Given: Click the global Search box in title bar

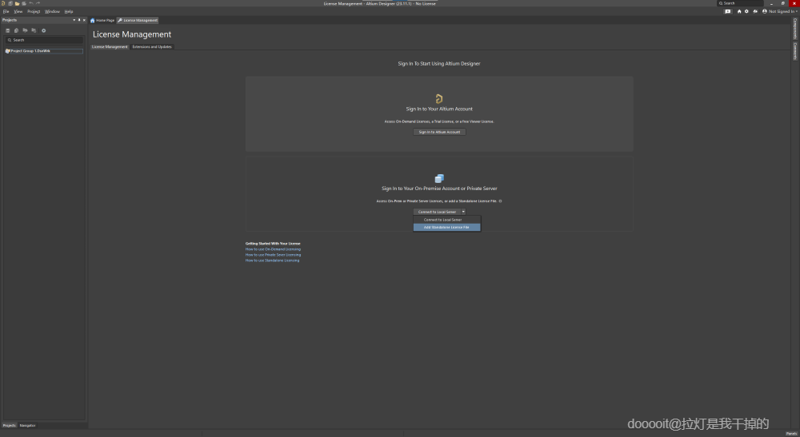Looking at the screenshot, I should point(740,3).
